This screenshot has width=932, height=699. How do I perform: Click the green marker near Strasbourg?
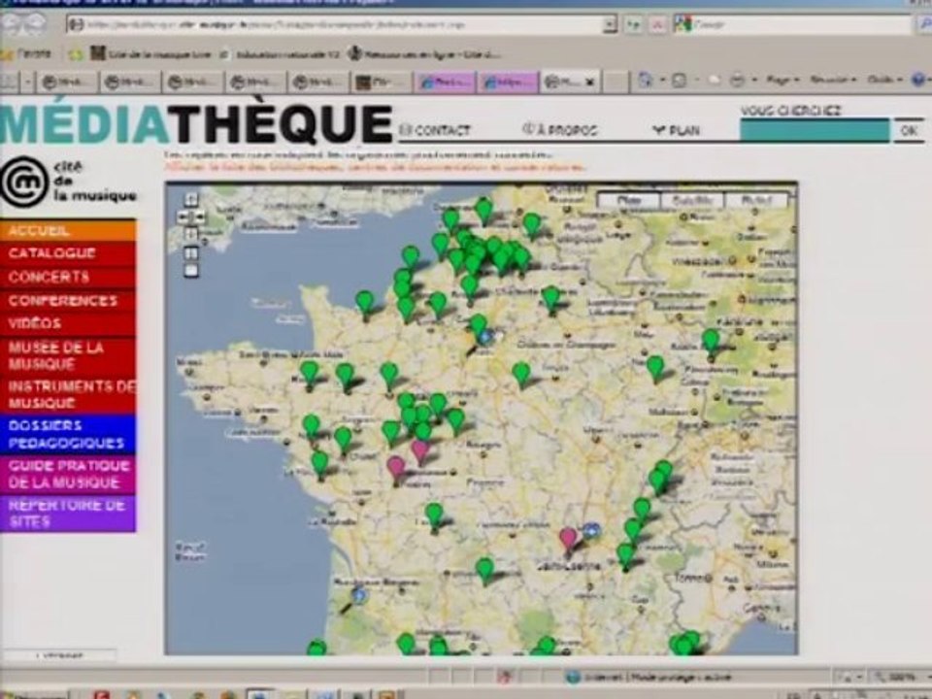[711, 344]
